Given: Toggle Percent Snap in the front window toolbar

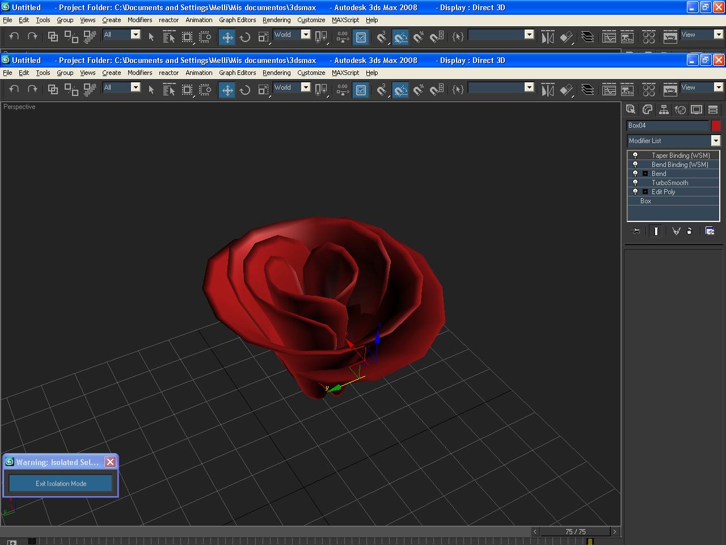Looking at the screenshot, I should coord(419,90).
